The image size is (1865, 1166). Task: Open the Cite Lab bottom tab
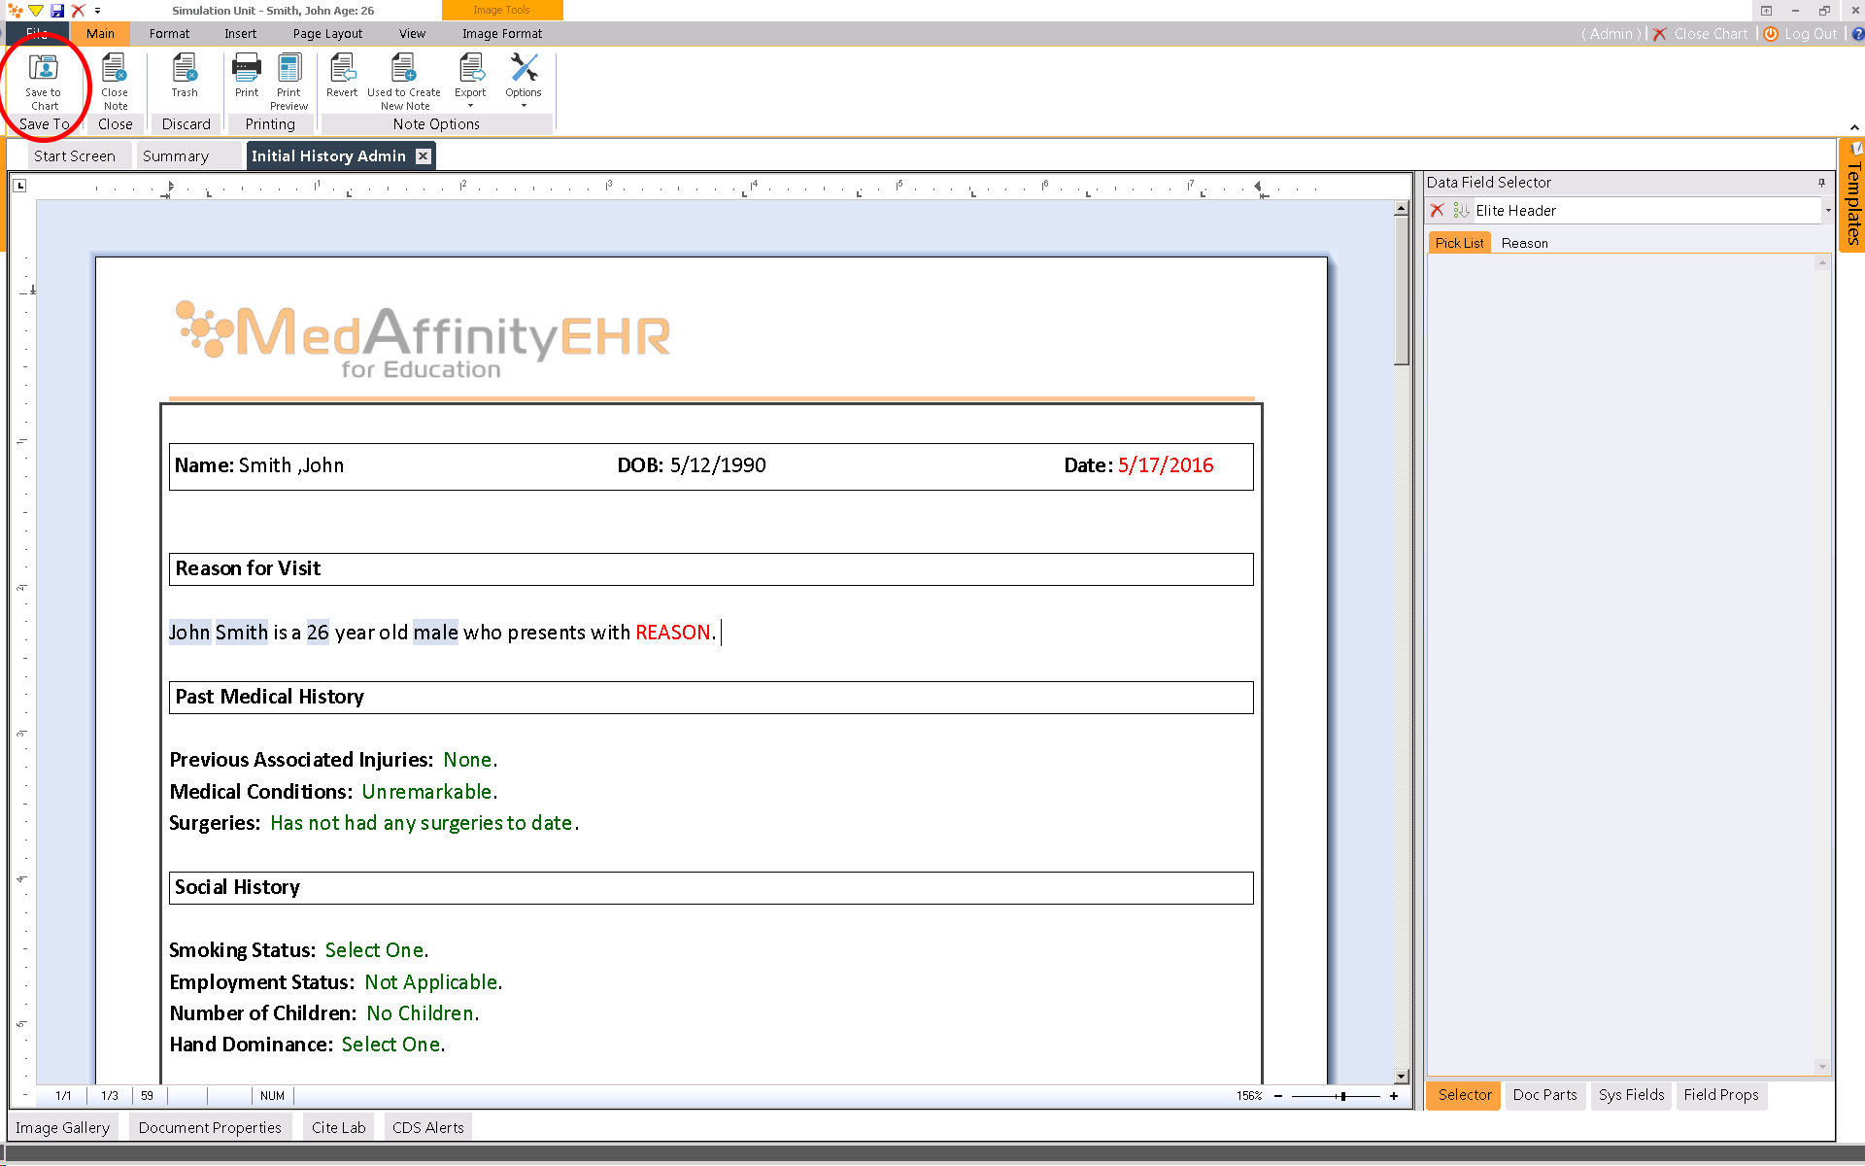pos(339,1127)
